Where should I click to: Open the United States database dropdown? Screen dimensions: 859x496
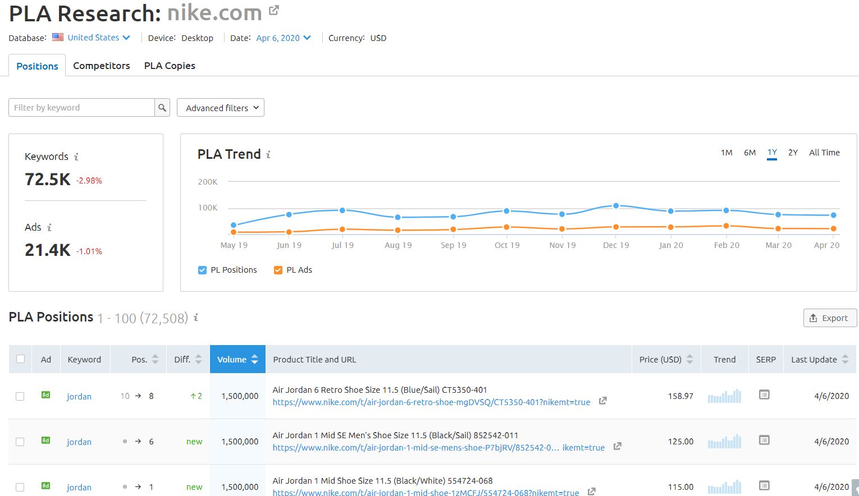[x=99, y=38]
